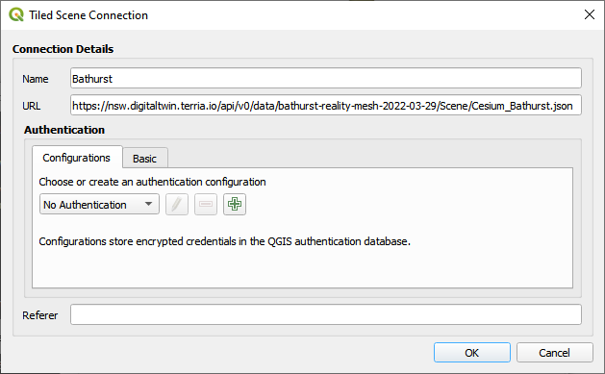Close the Tiled Scene Connection dialog
This screenshot has height=374, width=605.
pos(590,14)
